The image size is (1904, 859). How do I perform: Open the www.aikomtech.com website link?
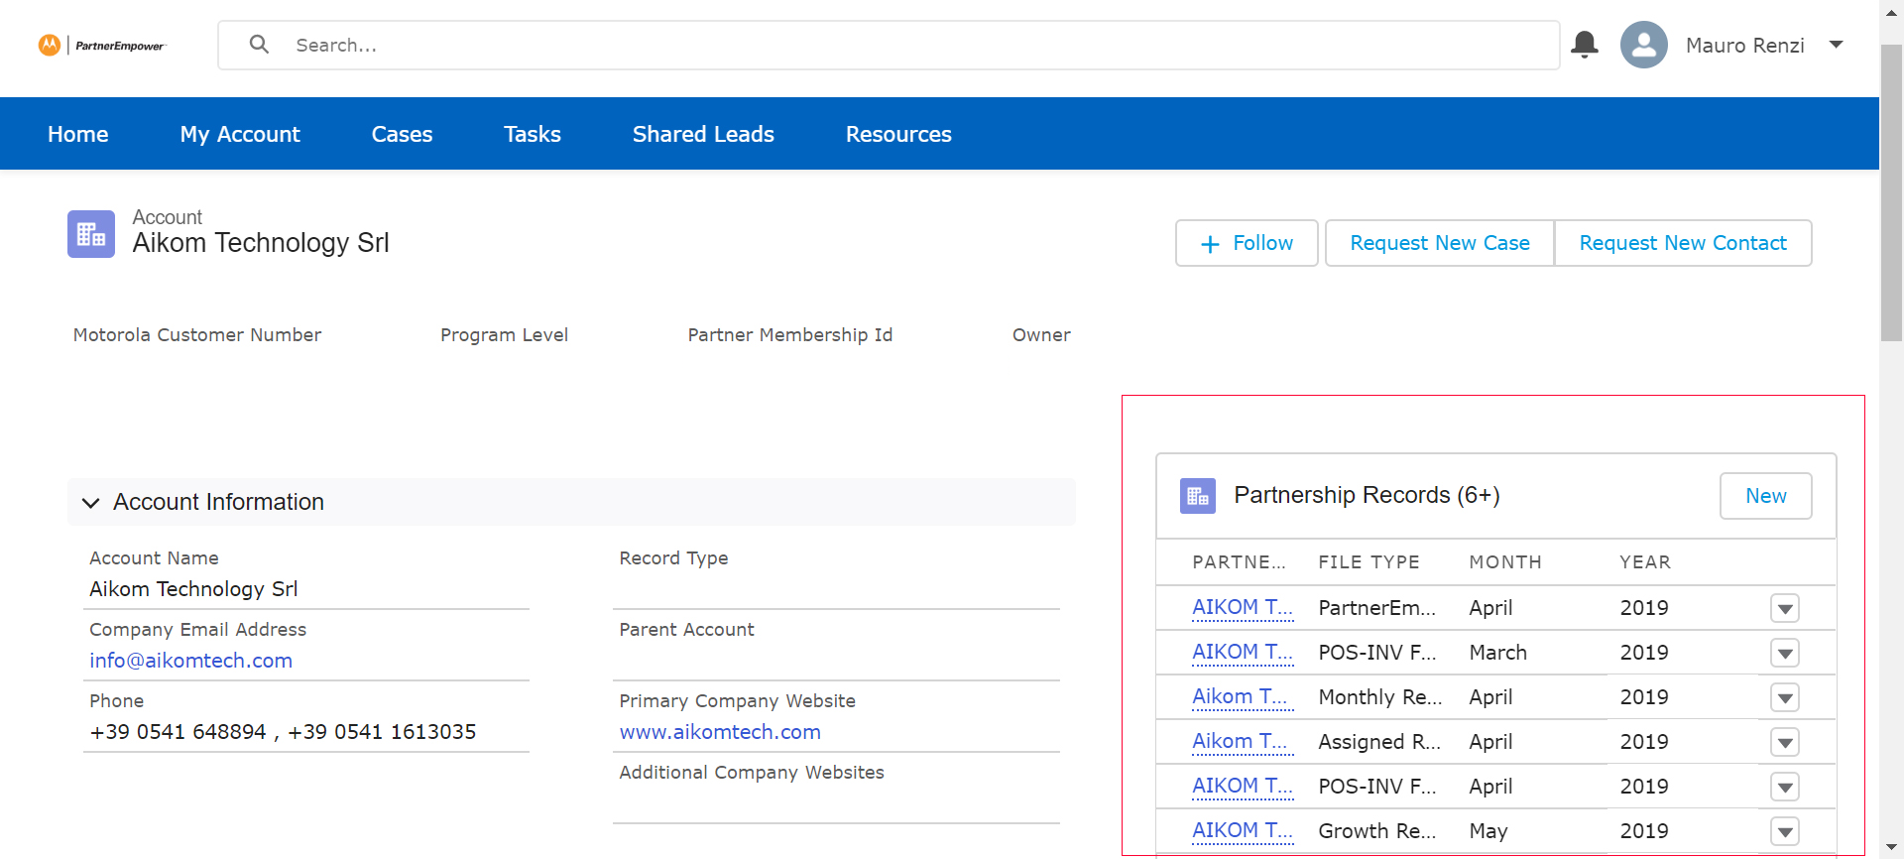coord(720,732)
